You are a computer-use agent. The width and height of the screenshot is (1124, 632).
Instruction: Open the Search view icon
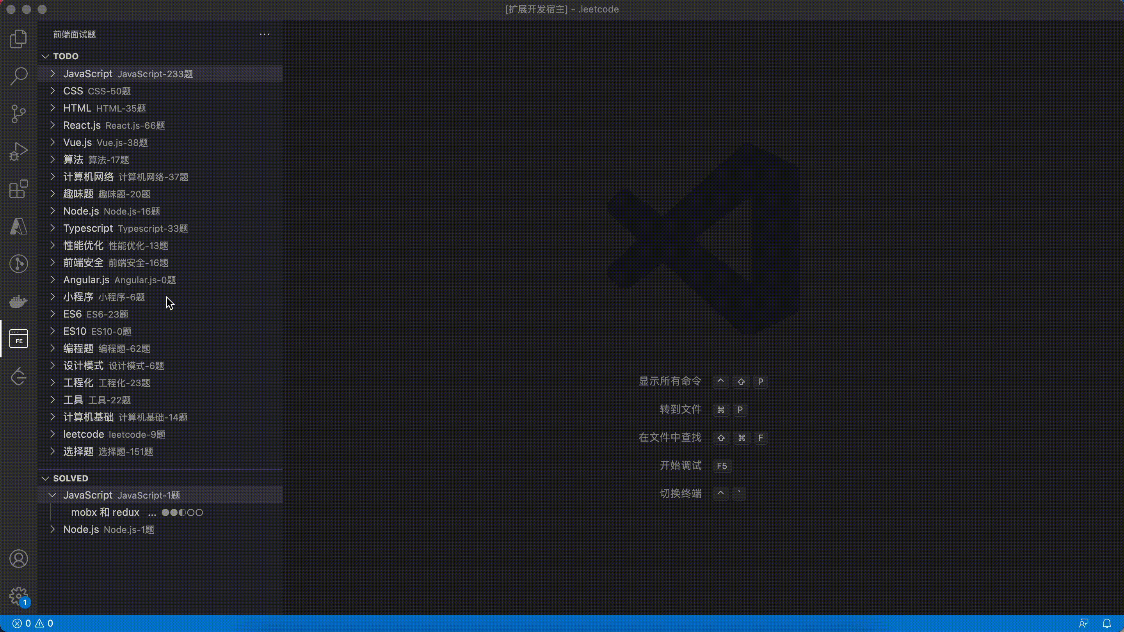click(18, 76)
